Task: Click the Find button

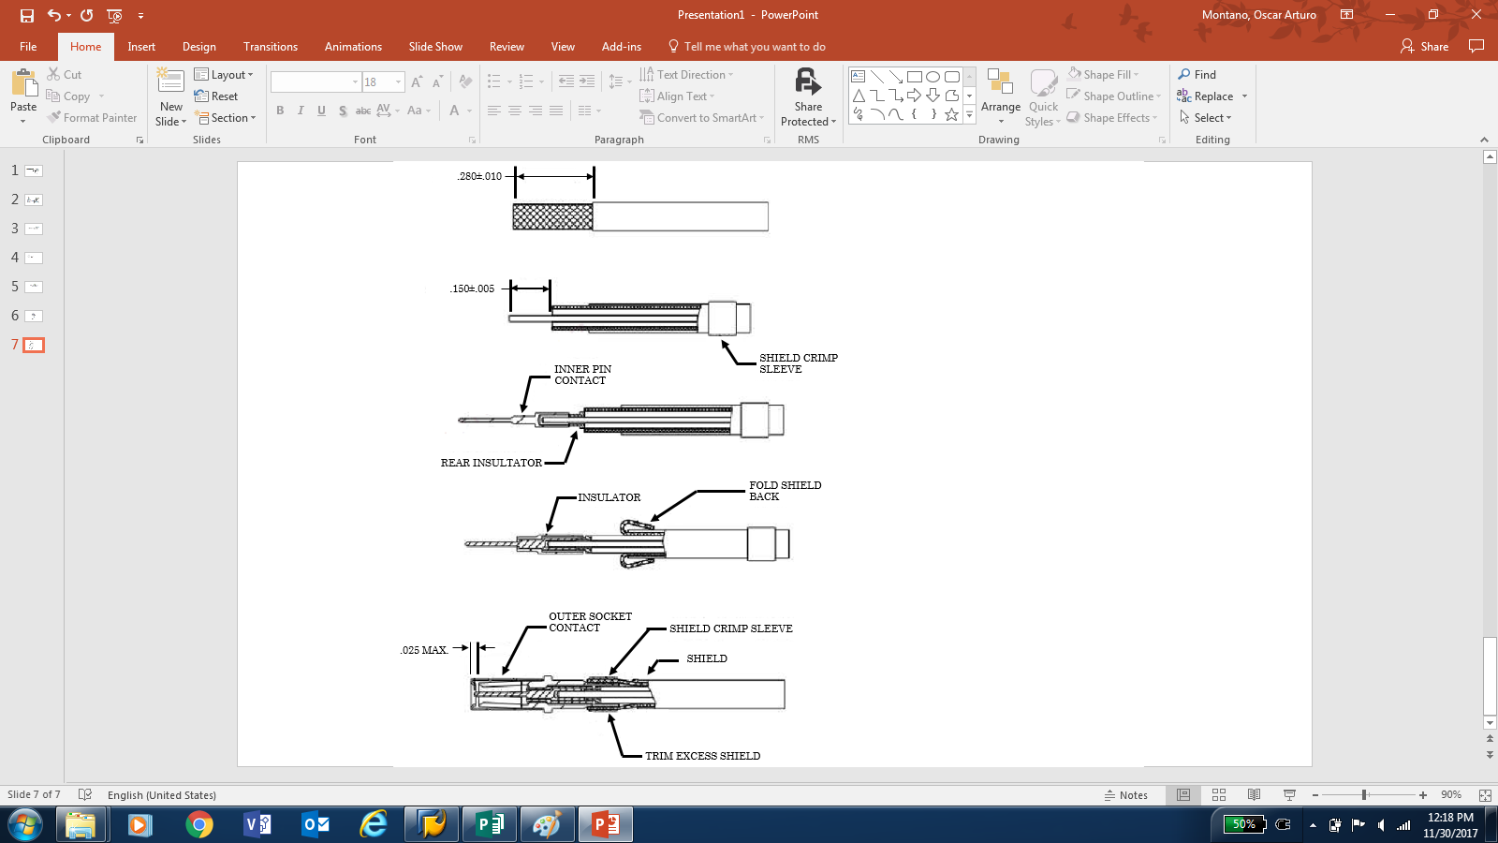Action: click(x=1197, y=75)
